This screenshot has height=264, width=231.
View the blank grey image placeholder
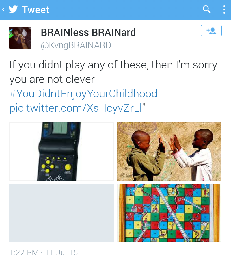click(x=62, y=213)
